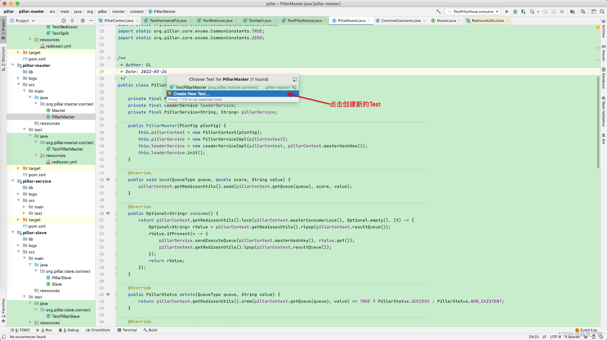Open the Maven tool window
Image resolution: width=607 pixels, height=340 pixels.
click(x=603, y=53)
